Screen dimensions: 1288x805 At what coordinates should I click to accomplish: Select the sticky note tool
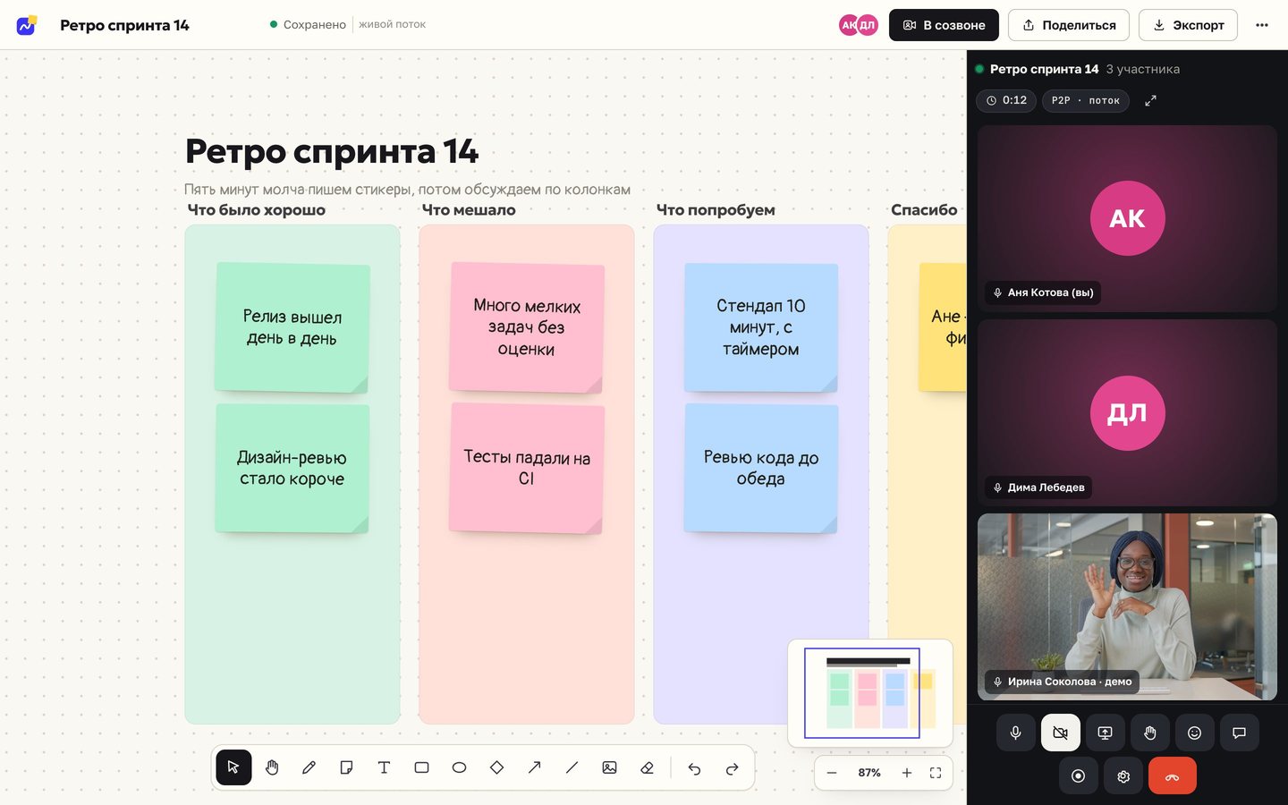[x=347, y=767]
